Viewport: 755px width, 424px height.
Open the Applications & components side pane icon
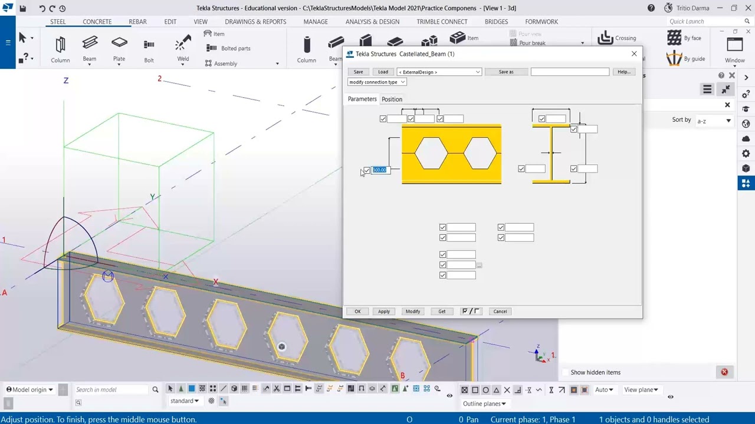(x=746, y=183)
